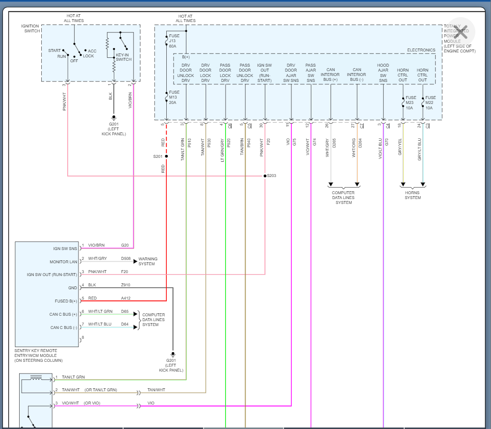Click the IGN SW SNS pin label
This screenshot has width=491, height=429.
click(x=65, y=249)
